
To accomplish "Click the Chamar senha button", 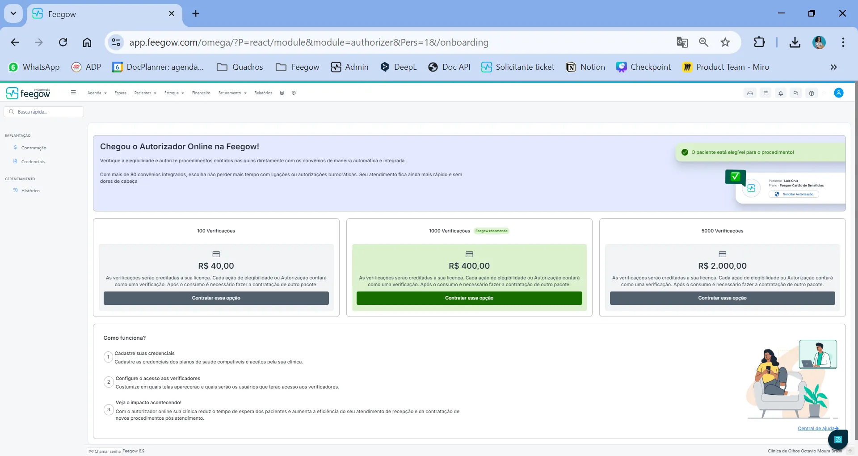I will click(x=105, y=451).
